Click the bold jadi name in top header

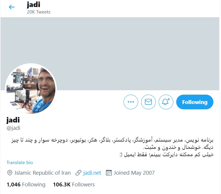click(34, 5)
